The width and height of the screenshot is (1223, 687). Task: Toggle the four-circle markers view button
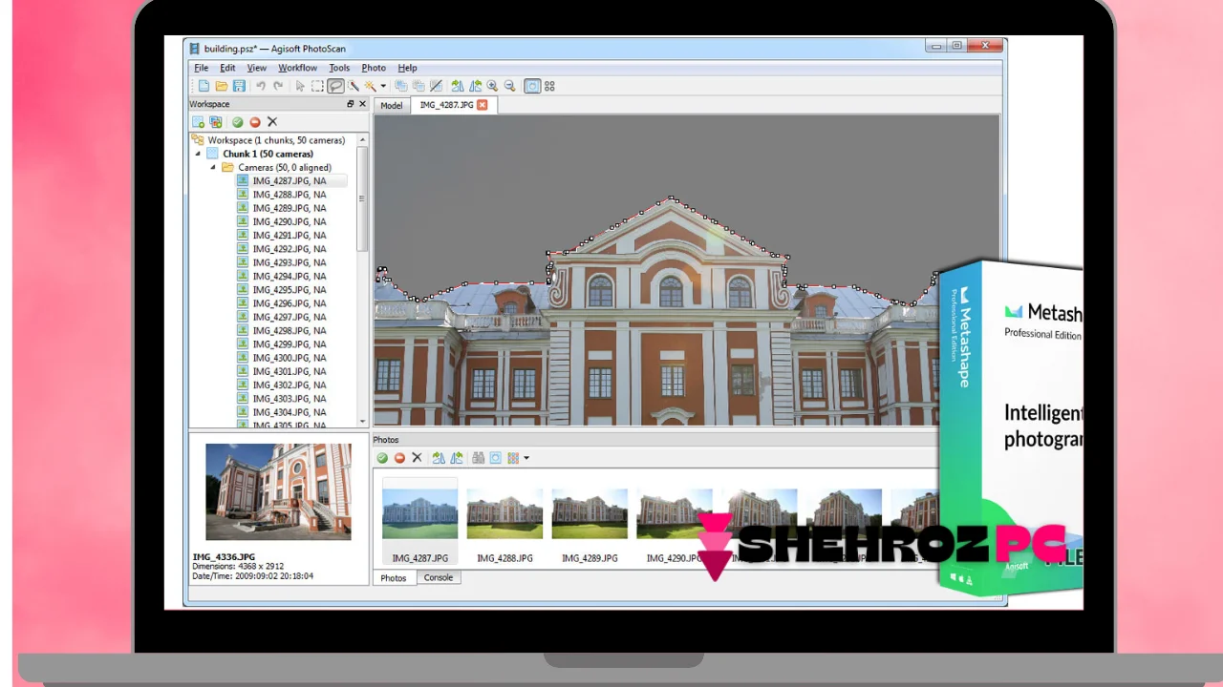(x=549, y=86)
